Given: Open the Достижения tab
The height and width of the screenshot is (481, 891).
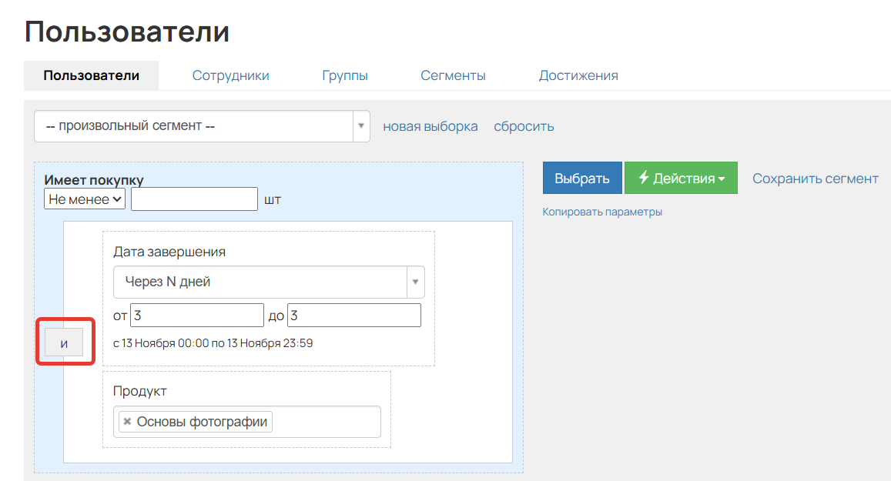Looking at the screenshot, I should (579, 75).
